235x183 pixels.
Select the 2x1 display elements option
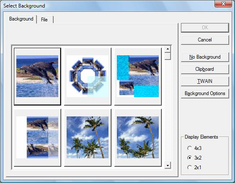[x=194, y=168]
